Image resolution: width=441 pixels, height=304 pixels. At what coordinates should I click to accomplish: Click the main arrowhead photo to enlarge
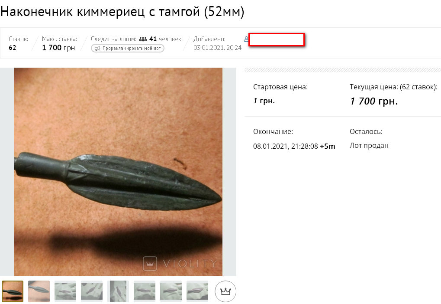(x=119, y=172)
